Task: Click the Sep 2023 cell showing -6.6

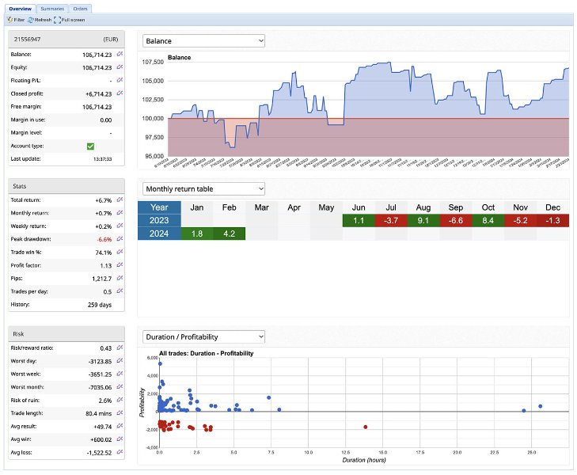Action: (x=456, y=220)
